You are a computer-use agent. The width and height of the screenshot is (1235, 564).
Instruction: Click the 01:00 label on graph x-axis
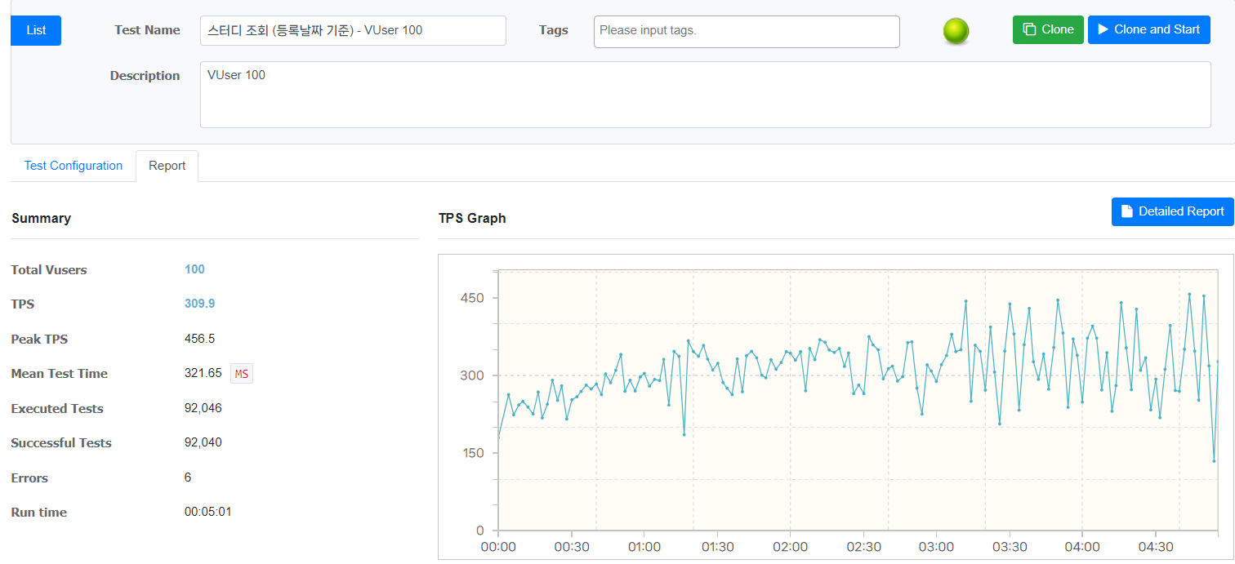[x=644, y=547]
